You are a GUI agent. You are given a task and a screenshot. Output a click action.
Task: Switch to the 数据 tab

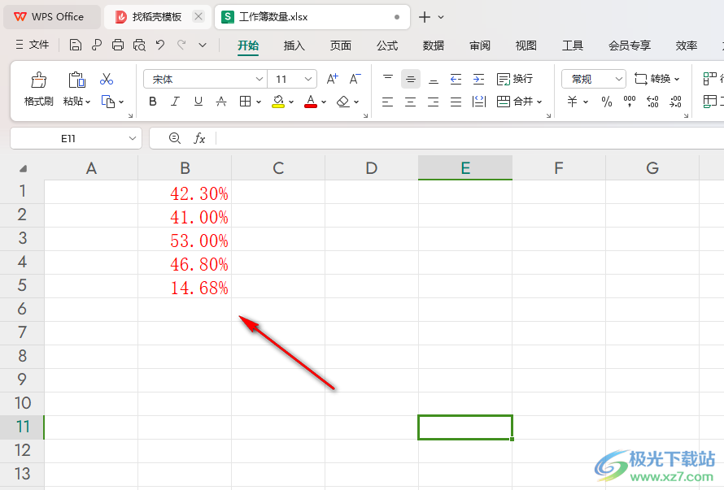point(433,46)
